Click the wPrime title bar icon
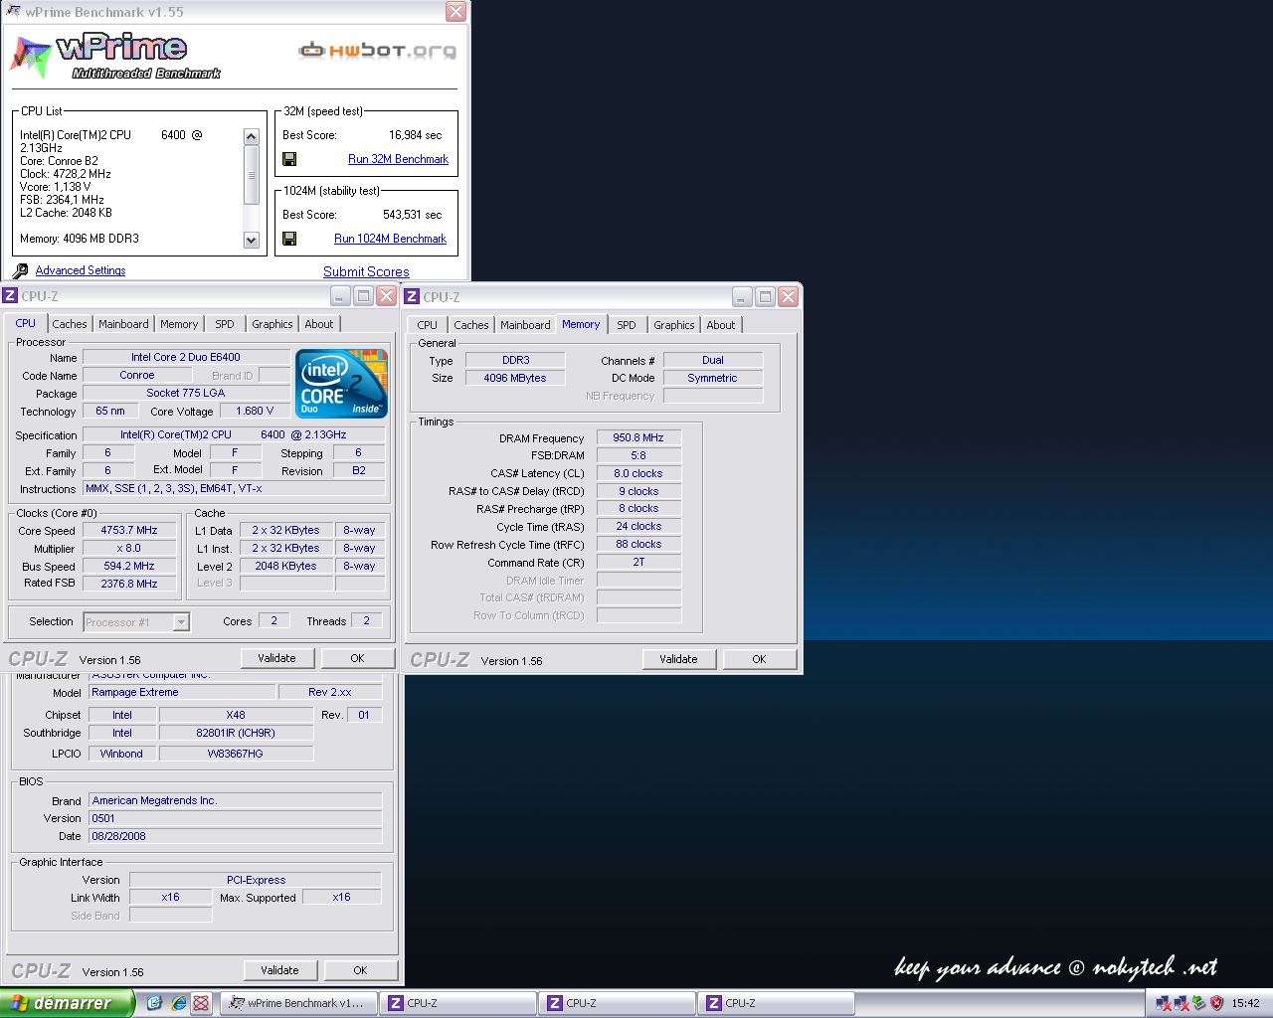This screenshot has width=1273, height=1018. (14, 11)
